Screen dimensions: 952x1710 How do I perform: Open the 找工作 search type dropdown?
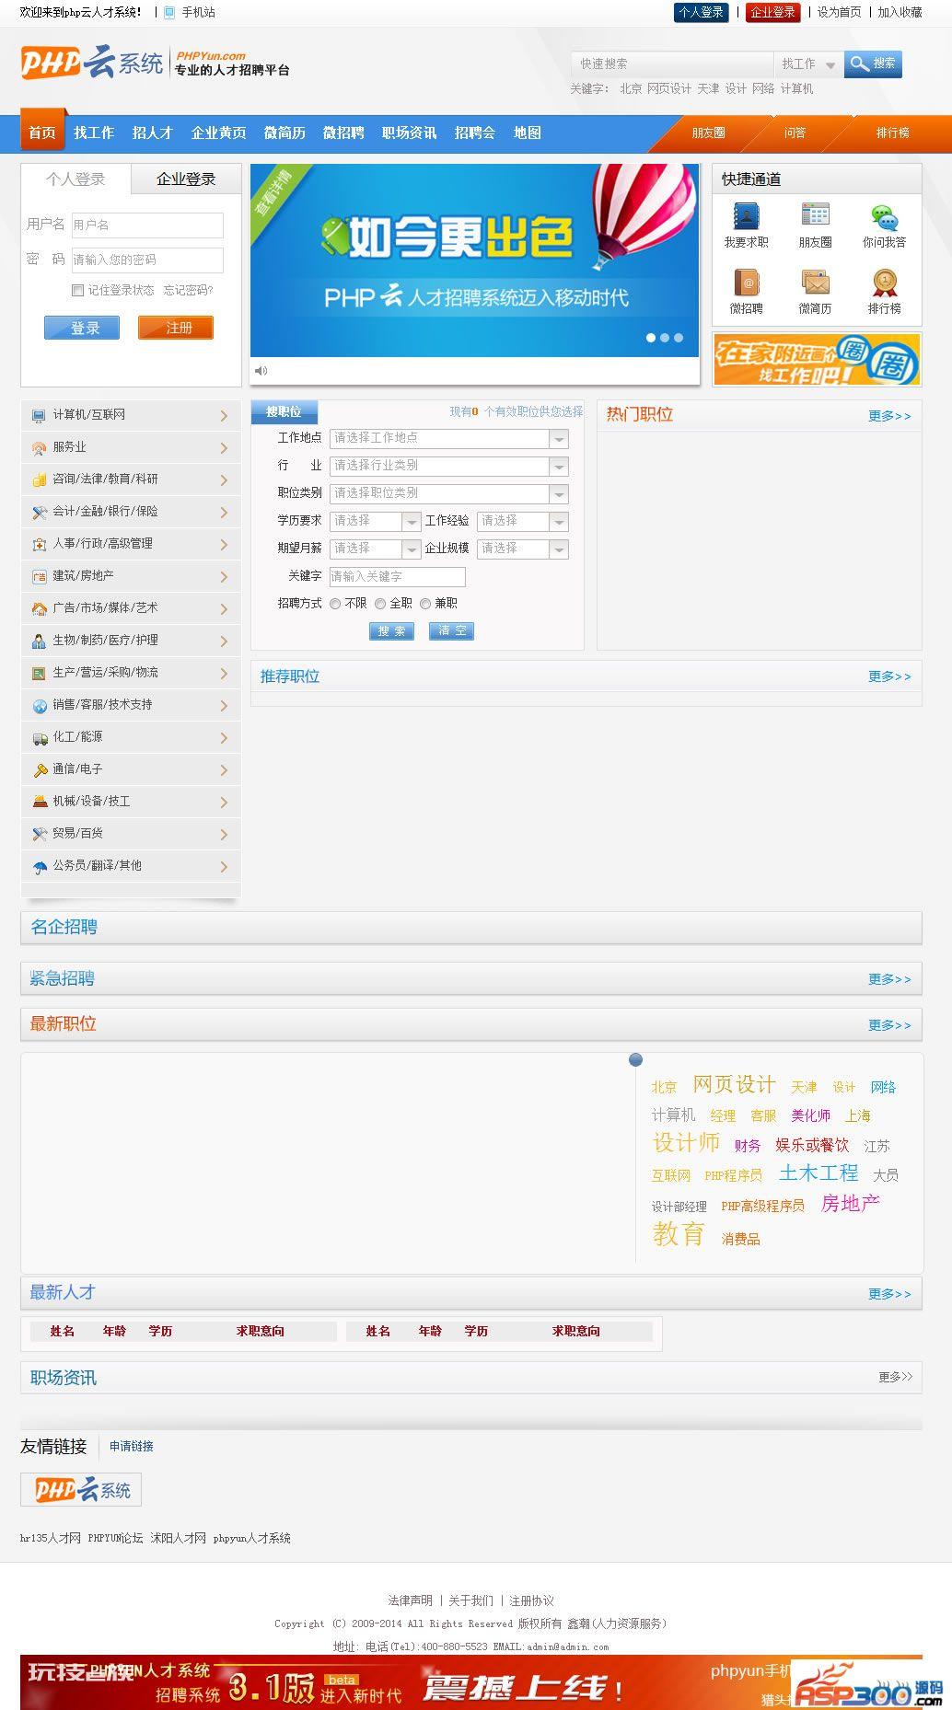(x=808, y=64)
